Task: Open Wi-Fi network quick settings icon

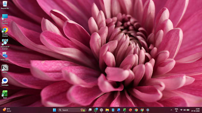Action: (181, 110)
